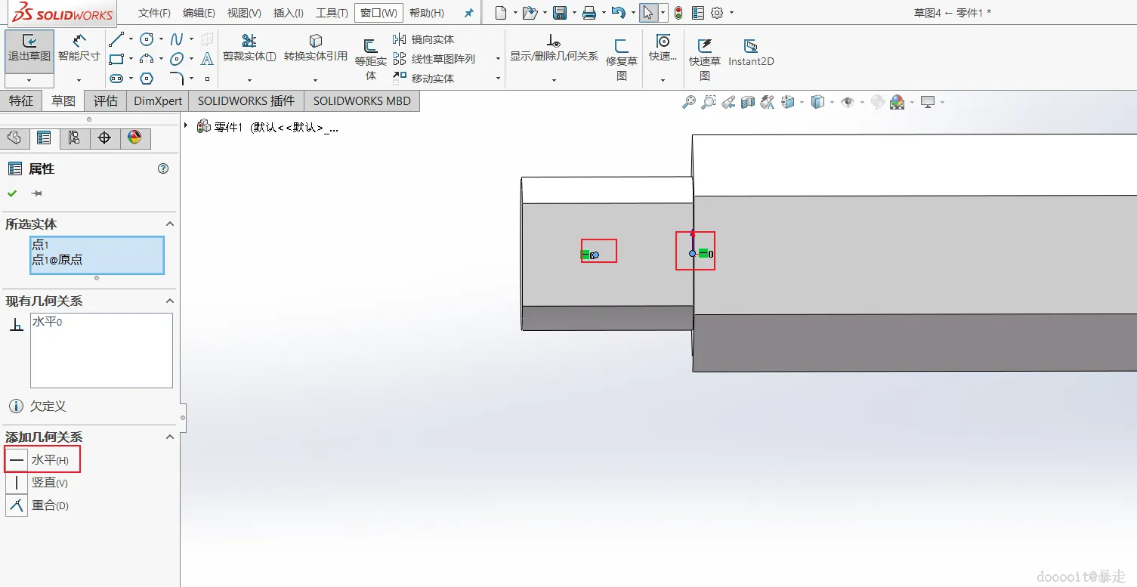1137x587 pixels.
Task: Open the 插入(I) menu
Action: point(289,13)
